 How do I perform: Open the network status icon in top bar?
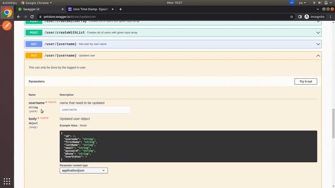click(x=314, y=3)
